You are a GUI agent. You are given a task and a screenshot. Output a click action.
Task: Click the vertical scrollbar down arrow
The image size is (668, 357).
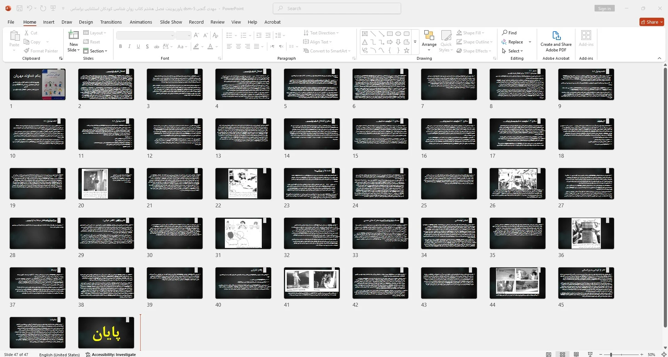(x=665, y=348)
